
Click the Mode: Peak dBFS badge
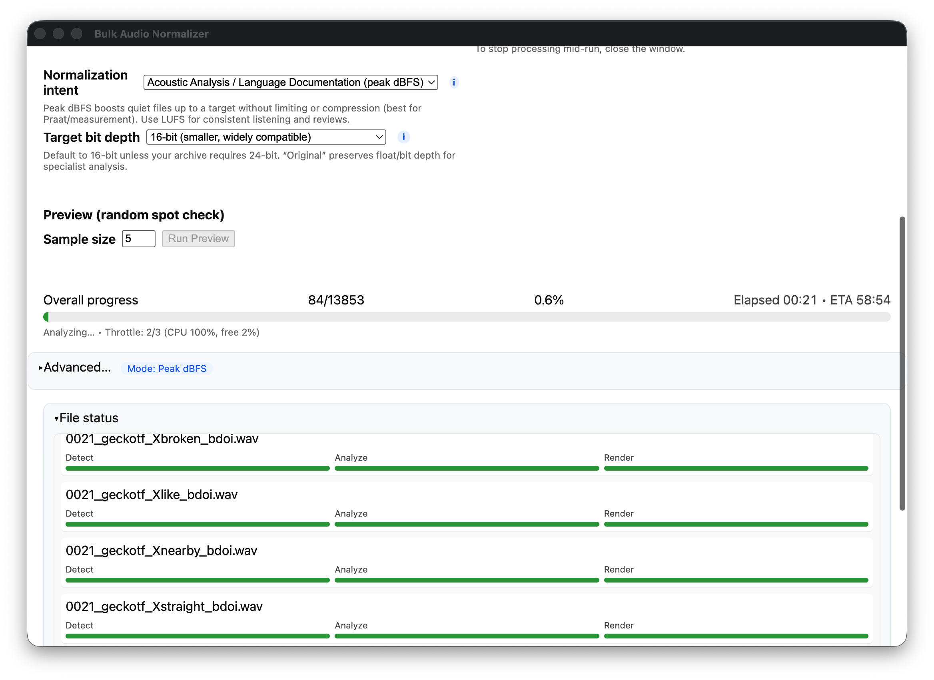[166, 368]
